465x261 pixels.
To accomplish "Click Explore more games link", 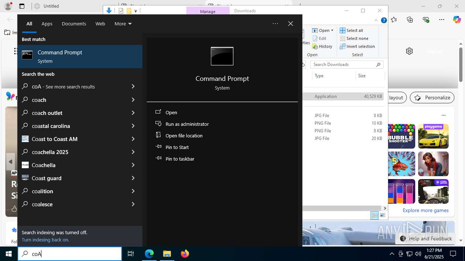I will 425,210.
